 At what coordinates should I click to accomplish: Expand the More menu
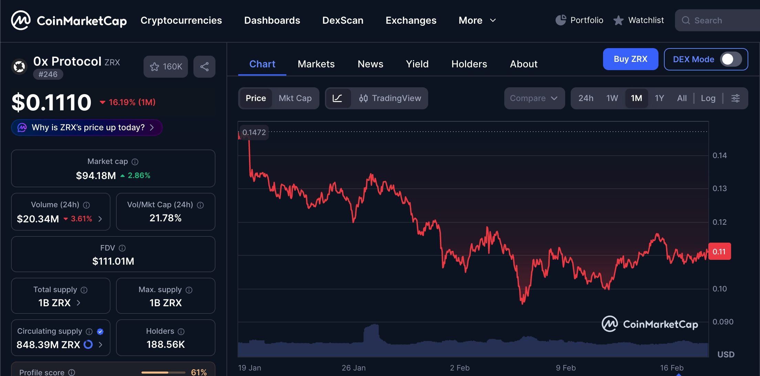coord(477,21)
